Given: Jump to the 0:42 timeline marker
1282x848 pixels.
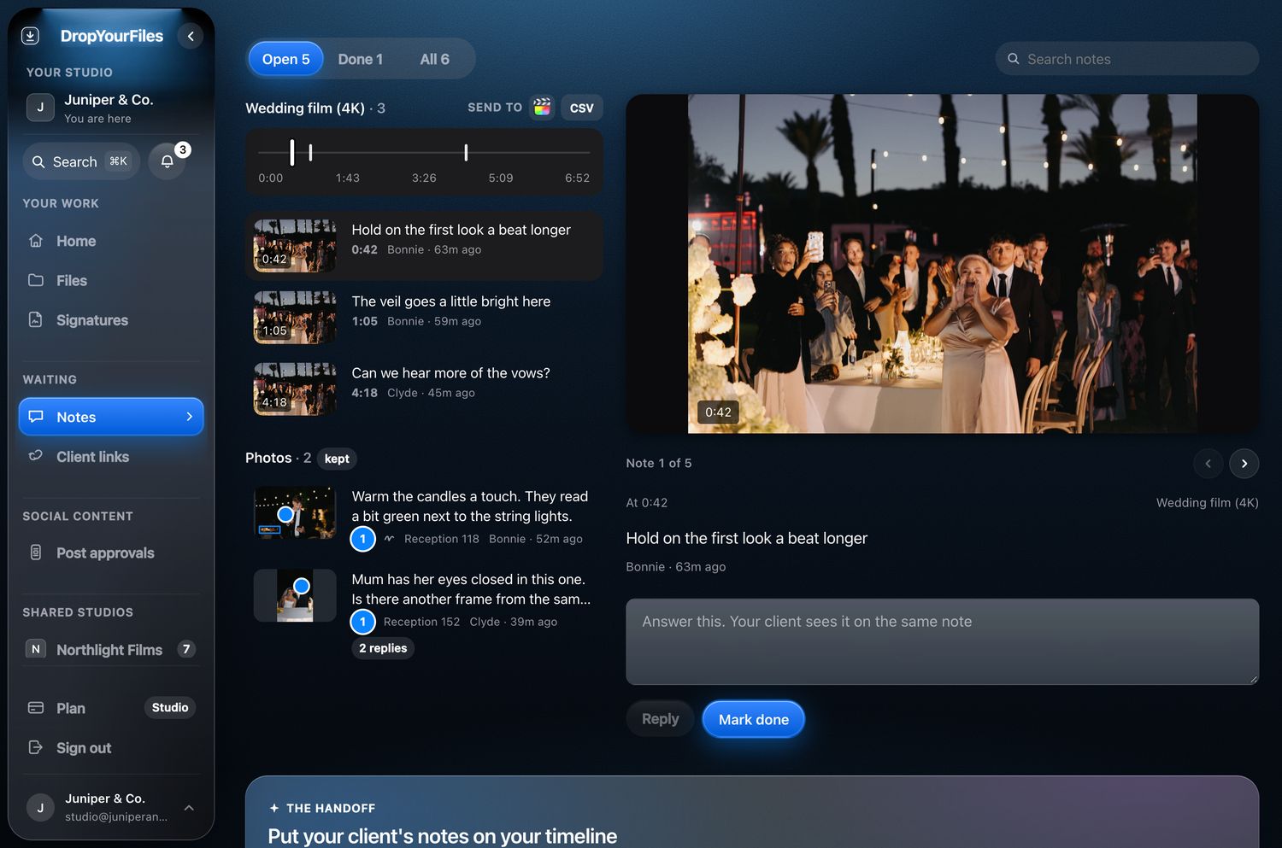Looking at the screenshot, I should [x=292, y=152].
